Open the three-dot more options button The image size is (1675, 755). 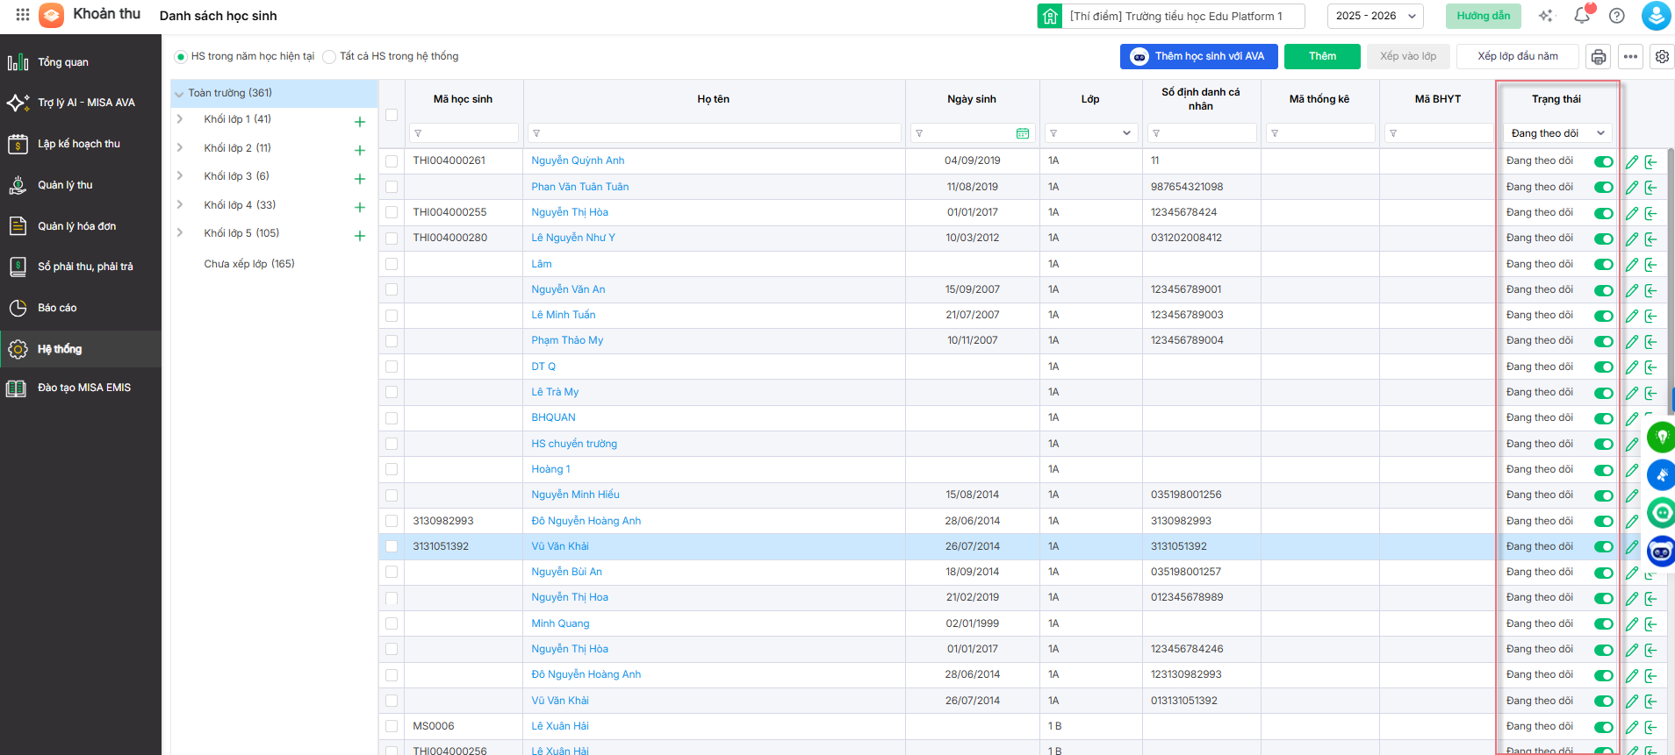tap(1630, 57)
